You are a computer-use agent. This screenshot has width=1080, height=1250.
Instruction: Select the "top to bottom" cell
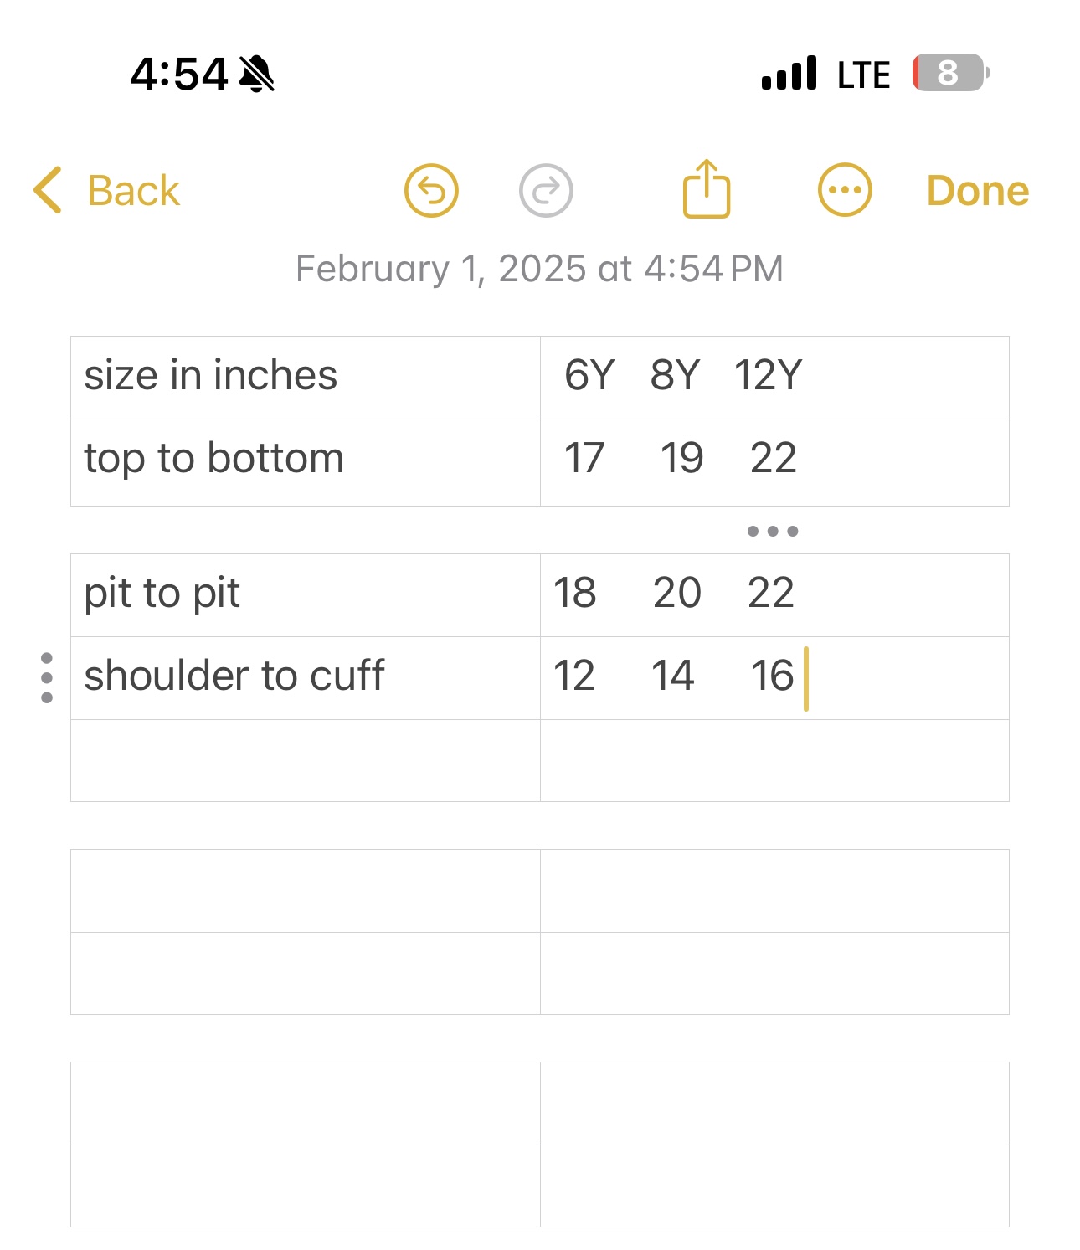click(x=306, y=462)
